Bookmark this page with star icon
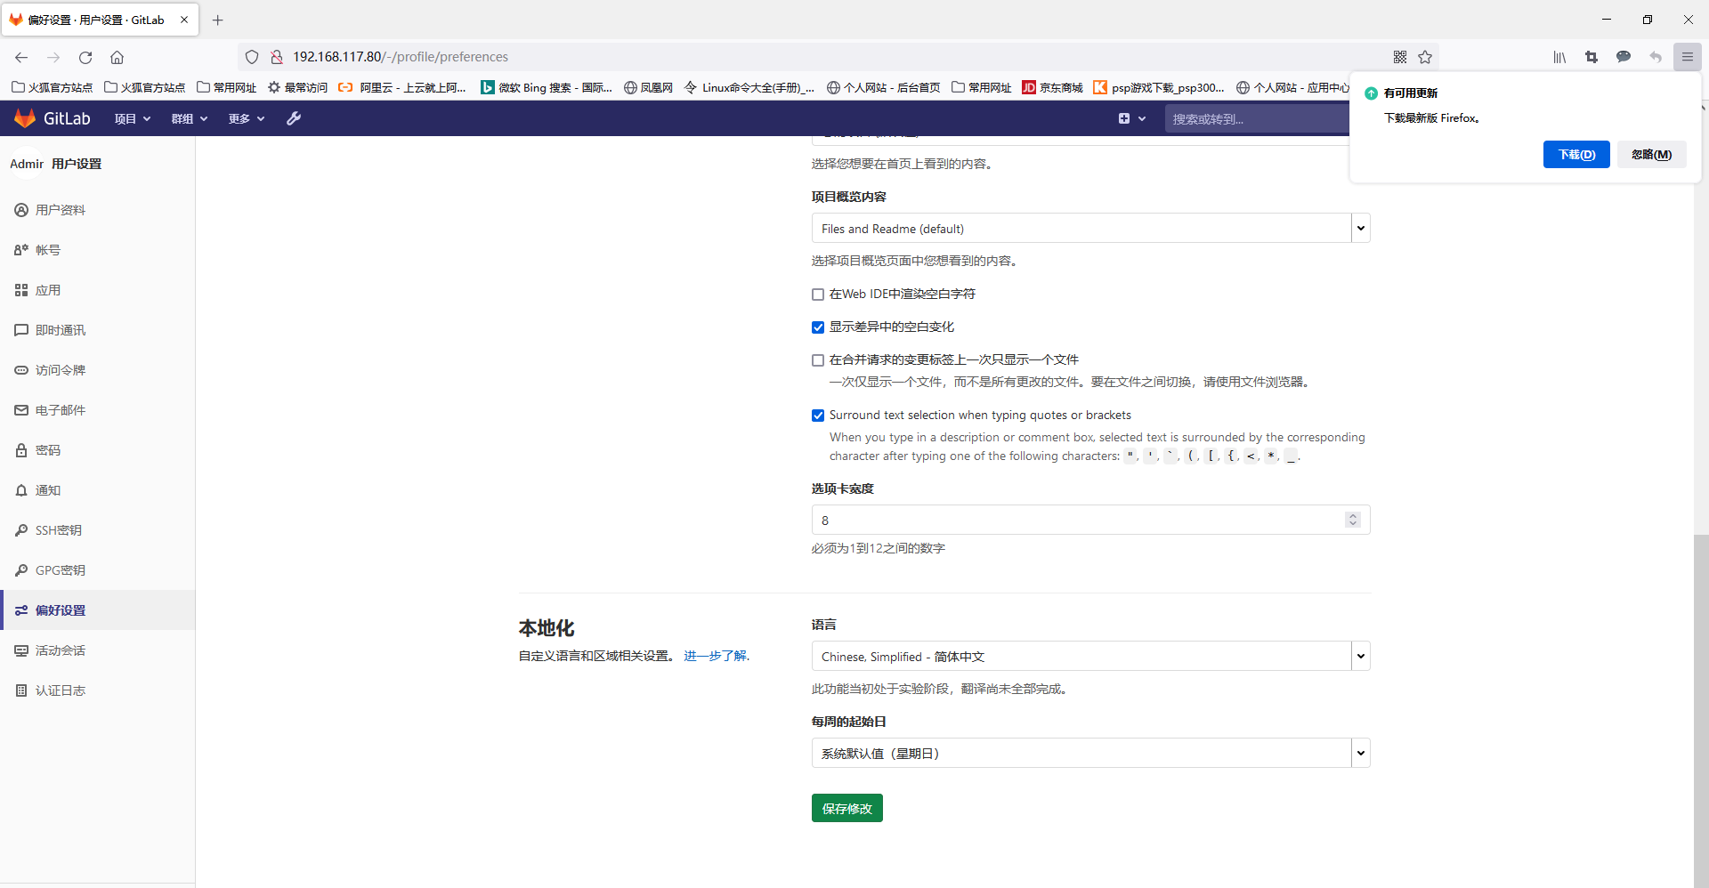 (x=1425, y=57)
